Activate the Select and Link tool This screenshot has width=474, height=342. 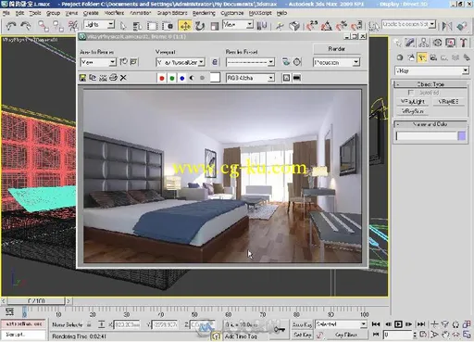click(43, 26)
